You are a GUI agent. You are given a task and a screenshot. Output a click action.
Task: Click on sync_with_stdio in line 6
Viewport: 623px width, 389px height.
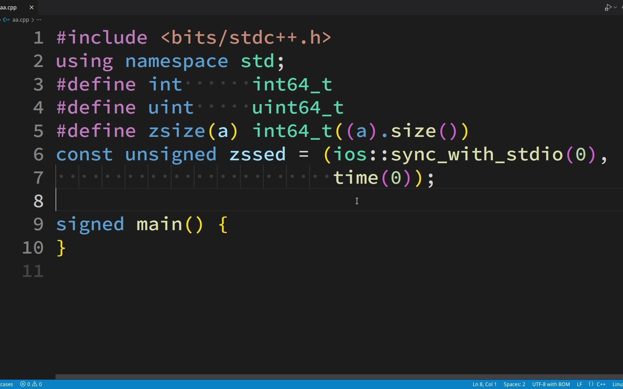click(x=477, y=154)
